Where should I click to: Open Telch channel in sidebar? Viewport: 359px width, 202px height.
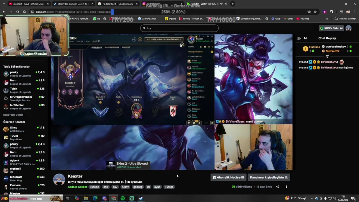[24, 90]
